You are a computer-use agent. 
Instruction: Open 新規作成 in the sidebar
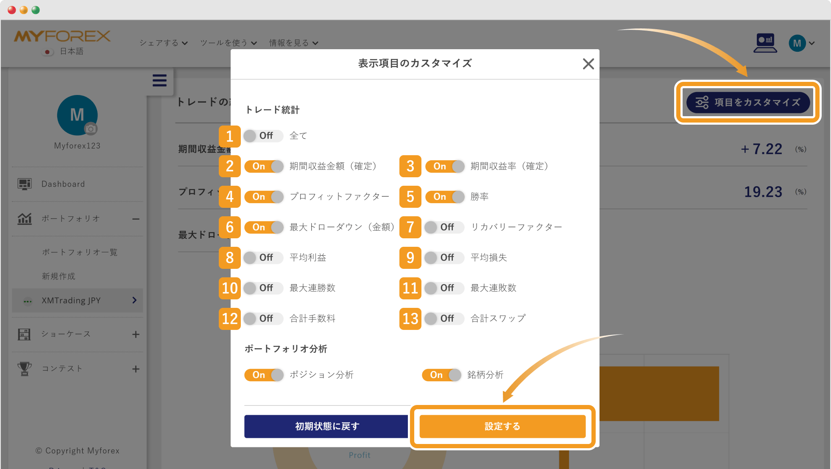point(59,276)
